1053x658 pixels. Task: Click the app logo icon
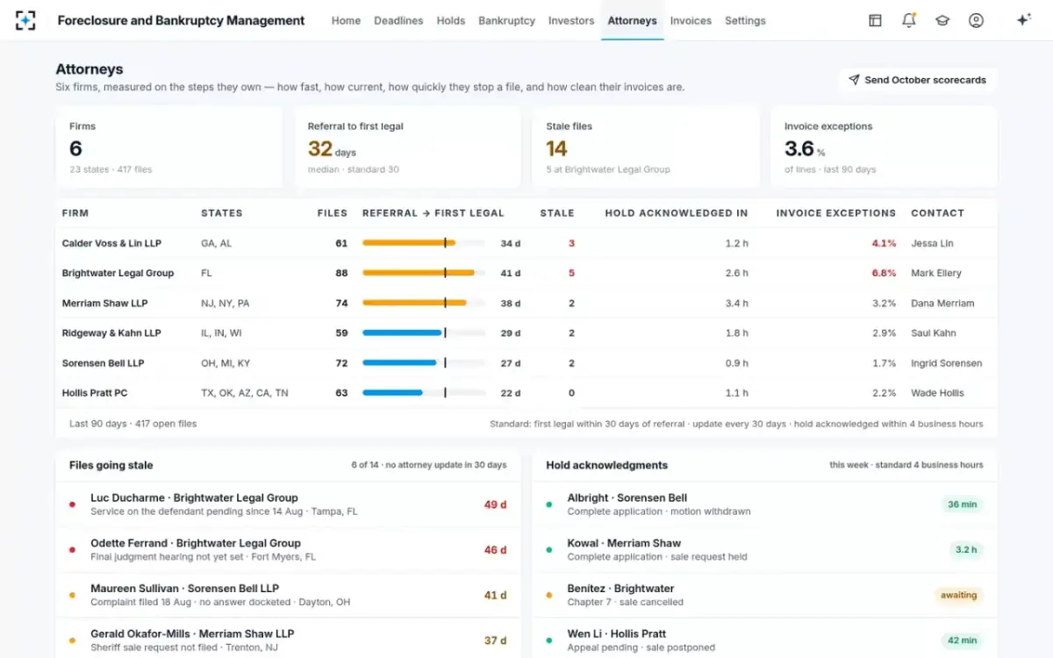point(25,20)
